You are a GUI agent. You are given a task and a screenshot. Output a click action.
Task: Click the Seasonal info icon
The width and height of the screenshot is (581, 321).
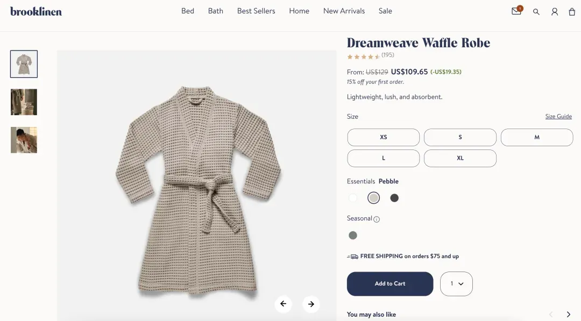pyautogui.click(x=377, y=219)
